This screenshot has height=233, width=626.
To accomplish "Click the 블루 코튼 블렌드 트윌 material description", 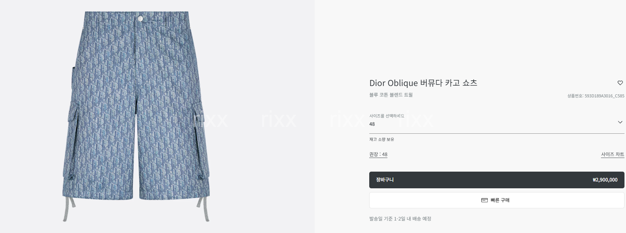I will pos(391,95).
